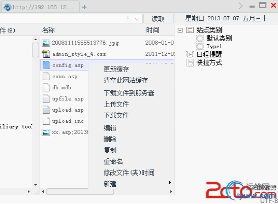Switch to the http://192.168.12... tab
This screenshot has width=278, height=204.
pyautogui.click(x=41, y=7)
